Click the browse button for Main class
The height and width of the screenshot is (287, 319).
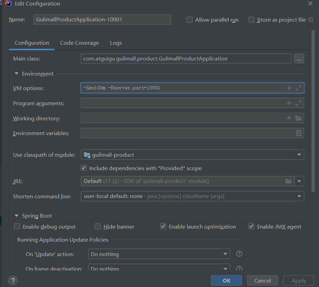click(299, 59)
